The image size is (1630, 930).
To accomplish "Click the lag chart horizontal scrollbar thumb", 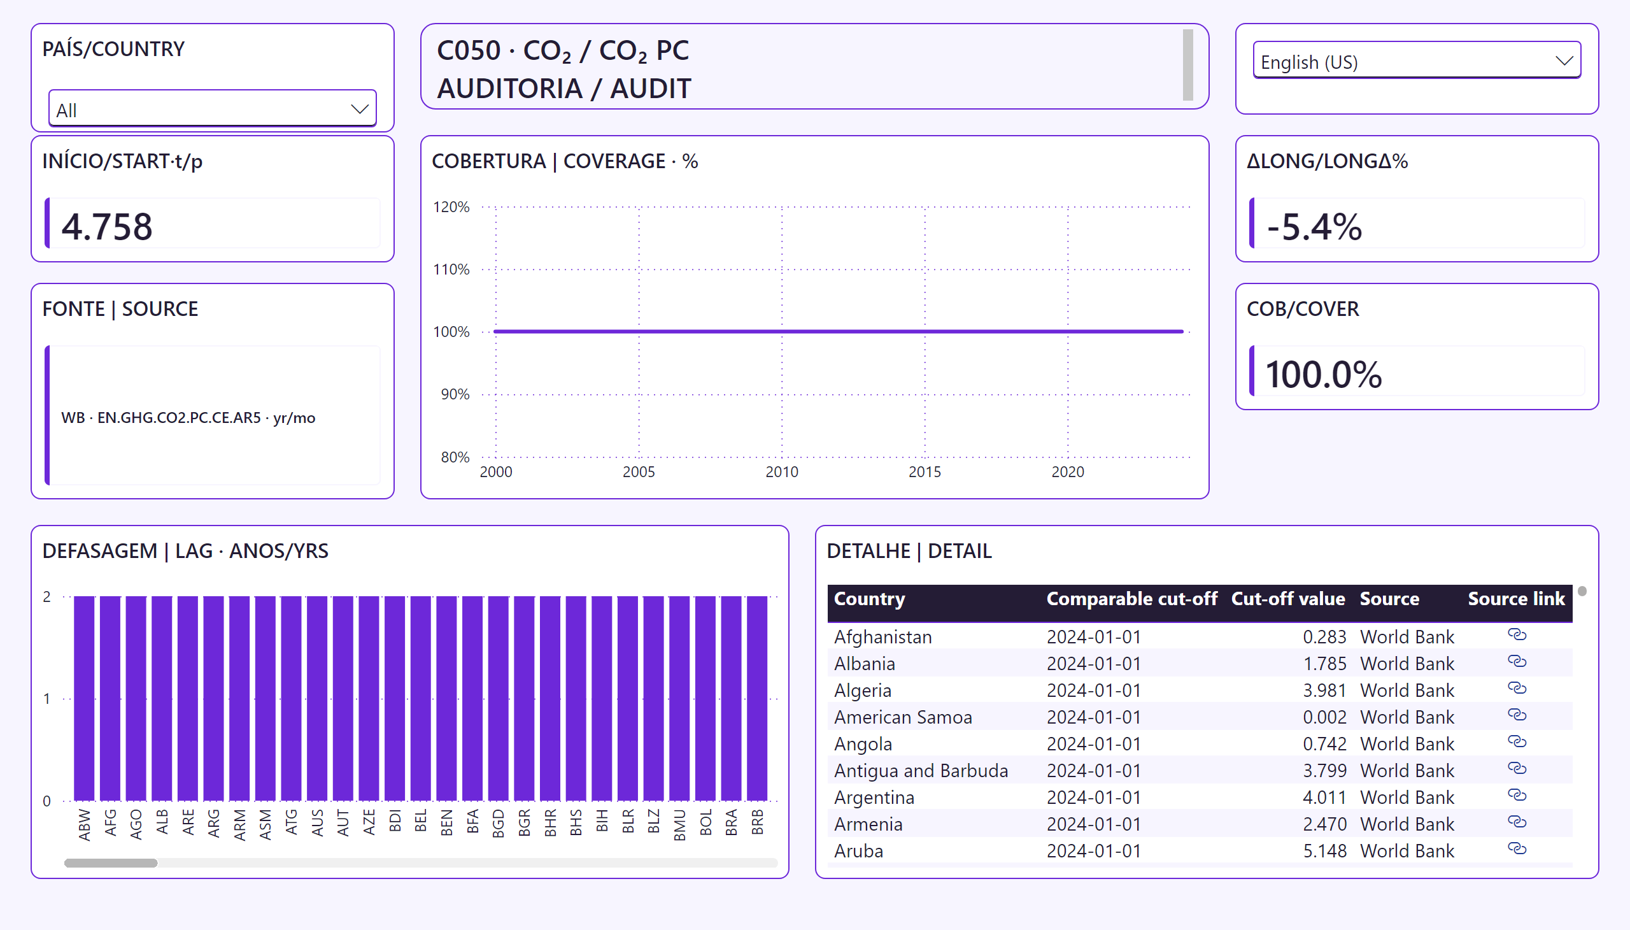I will tap(110, 863).
